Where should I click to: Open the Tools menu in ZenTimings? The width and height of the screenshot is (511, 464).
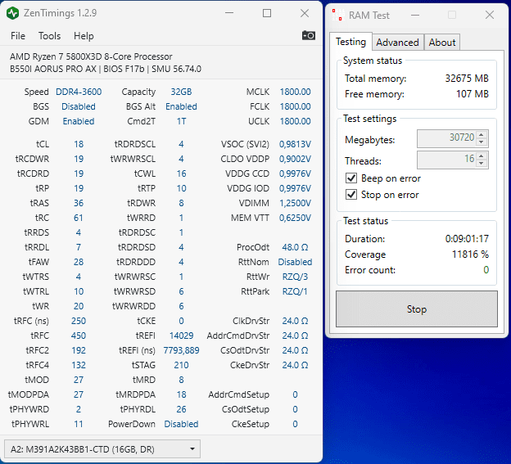pyautogui.click(x=49, y=36)
